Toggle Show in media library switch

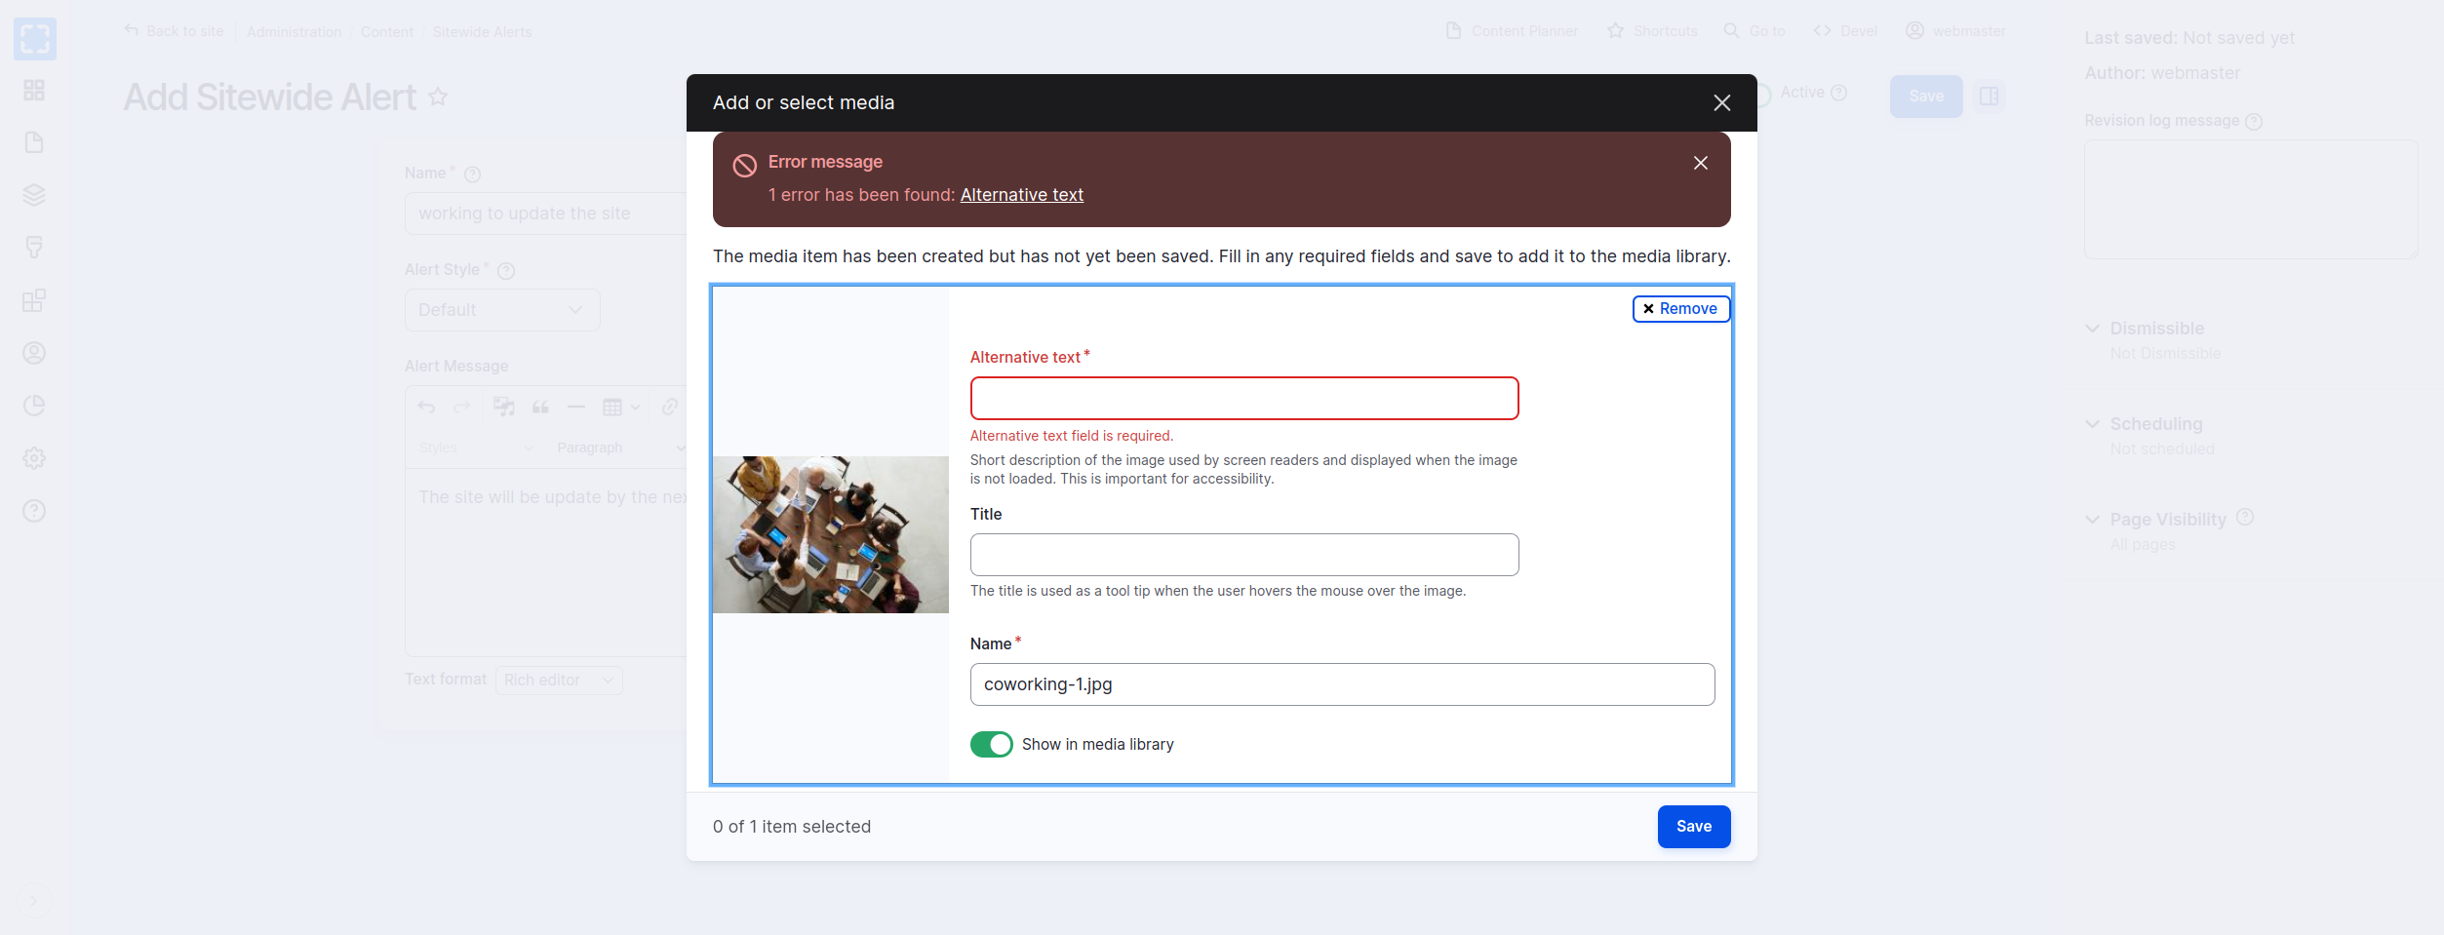tap(991, 745)
